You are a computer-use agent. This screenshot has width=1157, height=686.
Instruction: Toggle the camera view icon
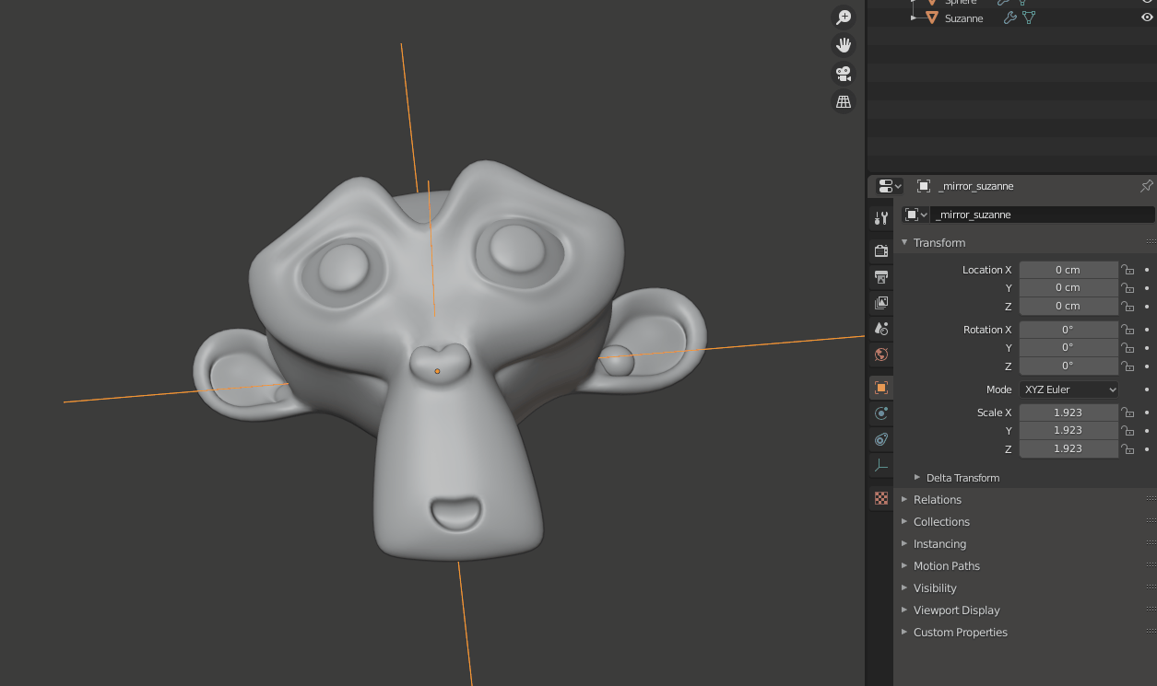pyautogui.click(x=843, y=74)
